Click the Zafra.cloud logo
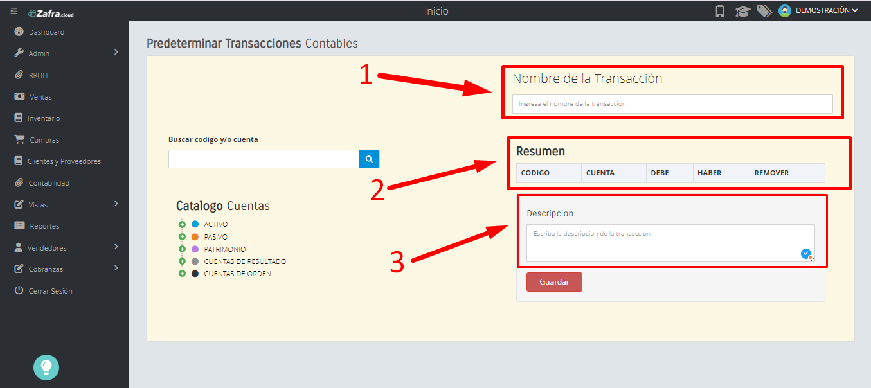Viewport: 871px width, 388px height. (x=51, y=12)
